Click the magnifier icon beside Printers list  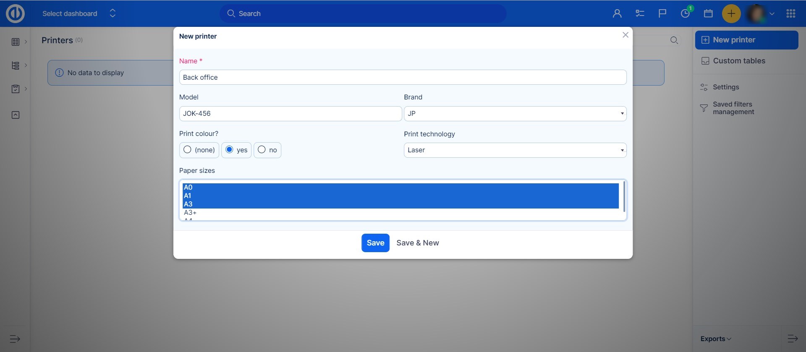tap(674, 40)
